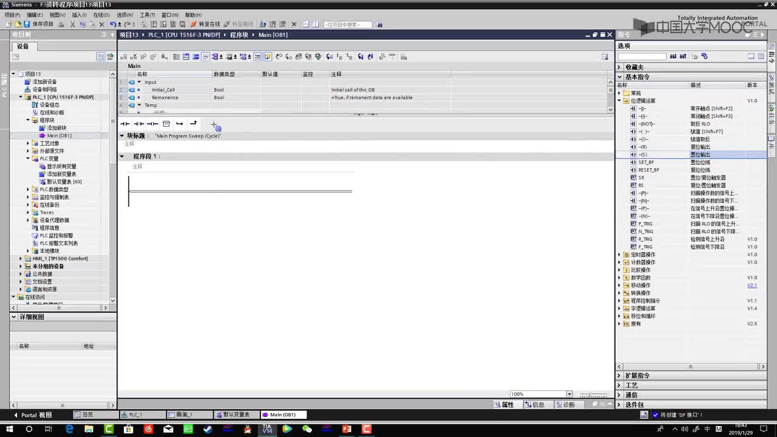
Task: Expand the 常规 general folder
Action: click(x=620, y=93)
